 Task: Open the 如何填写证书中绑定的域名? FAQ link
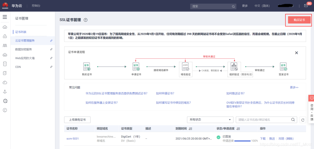tap(173, 103)
